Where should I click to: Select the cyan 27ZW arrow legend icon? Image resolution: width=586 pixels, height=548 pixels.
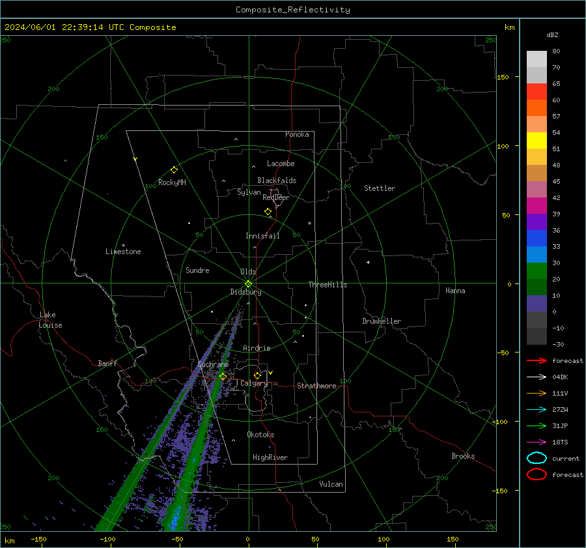(537, 410)
